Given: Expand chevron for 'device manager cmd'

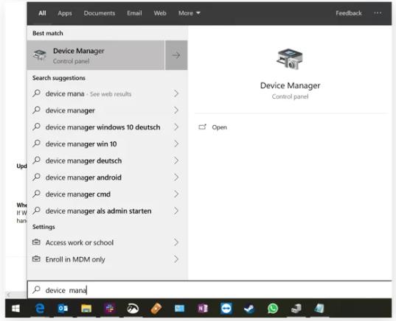Looking at the screenshot, I should [x=176, y=194].
